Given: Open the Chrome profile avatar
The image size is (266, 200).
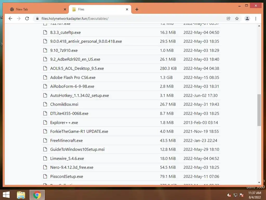Looking at the screenshot, I should (247, 18).
